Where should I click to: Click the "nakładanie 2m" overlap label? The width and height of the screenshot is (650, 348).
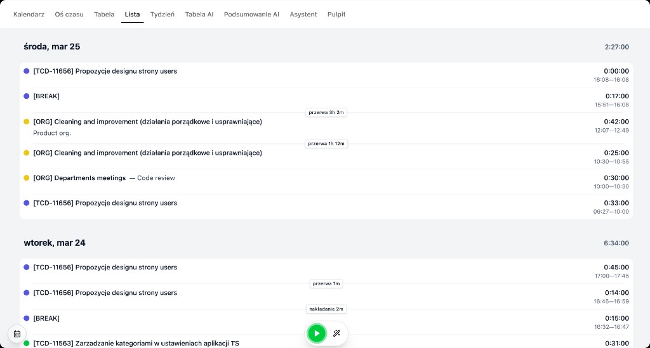pyautogui.click(x=326, y=309)
